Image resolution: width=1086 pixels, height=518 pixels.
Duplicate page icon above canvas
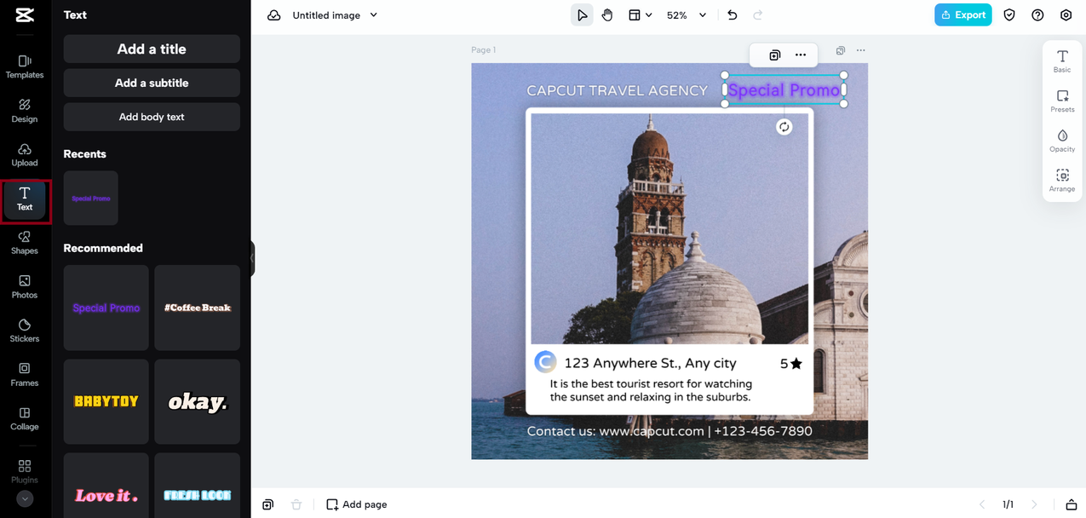[841, 50]
